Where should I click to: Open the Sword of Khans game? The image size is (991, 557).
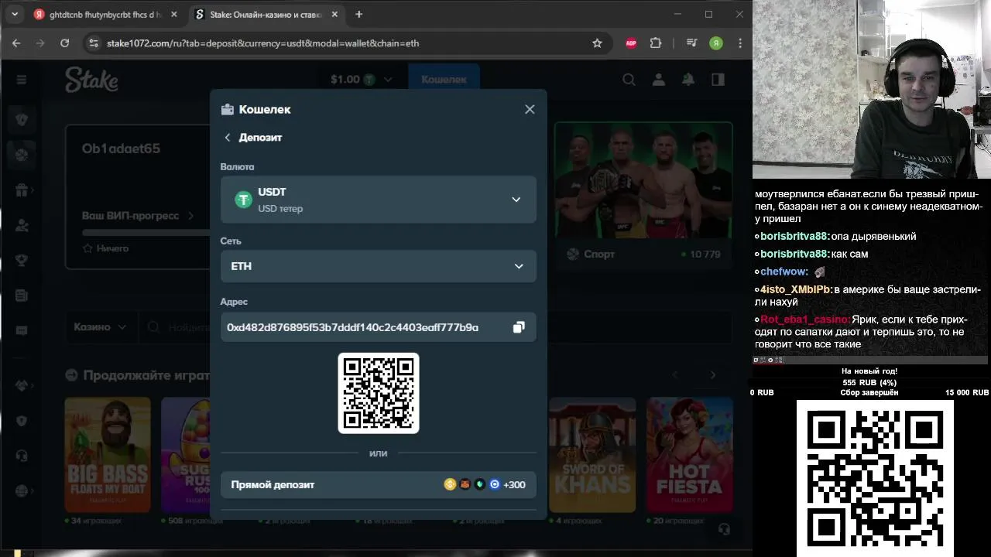pyautogui.click(x=592, y=454)
